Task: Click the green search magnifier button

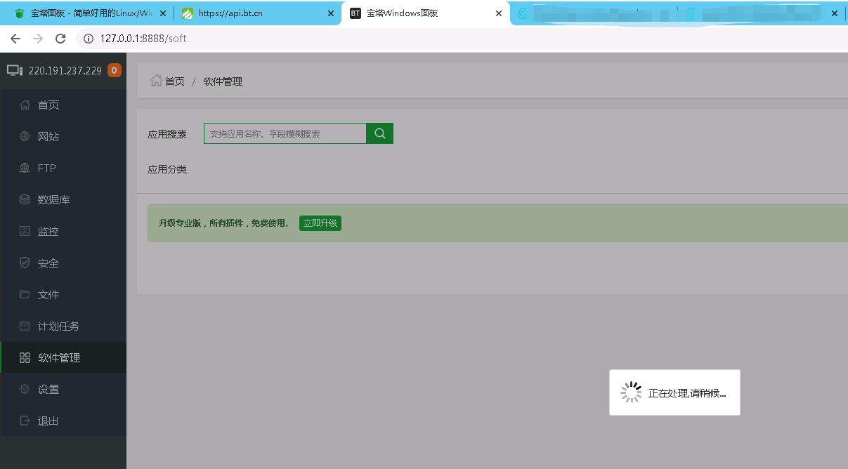Action: click(380, 133)
